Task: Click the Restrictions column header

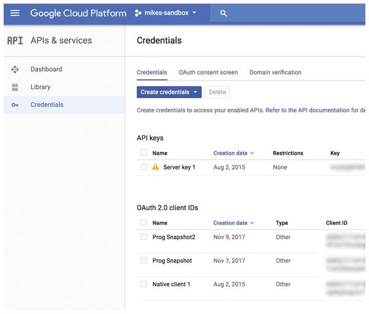Action: coord(288,153)
